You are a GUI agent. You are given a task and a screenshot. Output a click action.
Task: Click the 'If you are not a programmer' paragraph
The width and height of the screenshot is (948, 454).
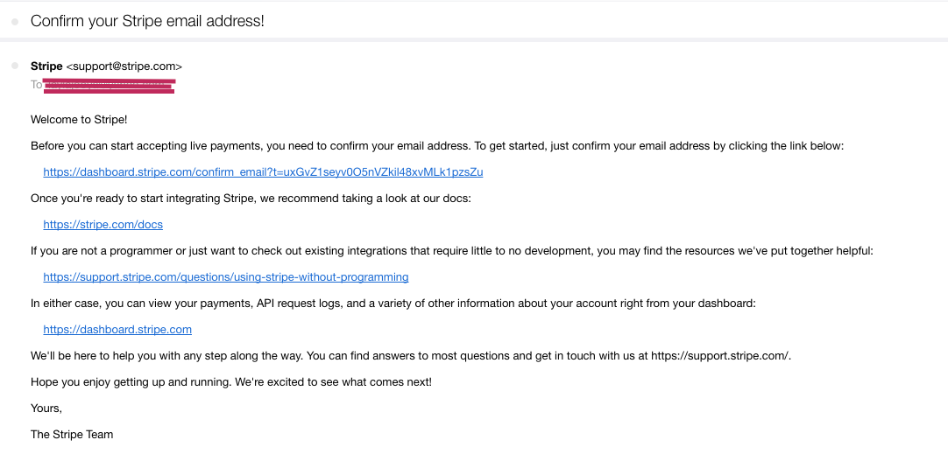(x=451, y=251)
